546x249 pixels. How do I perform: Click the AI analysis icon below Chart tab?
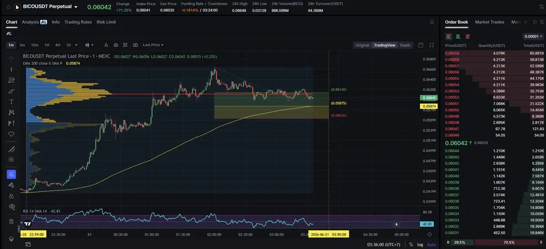pyautogui.click(x=9, y=33)
